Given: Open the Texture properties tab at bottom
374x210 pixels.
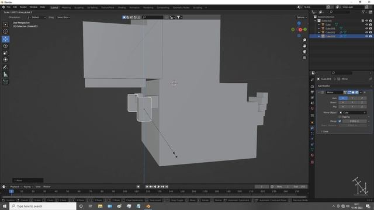Looking at the screenshot, I should [312, 162].
